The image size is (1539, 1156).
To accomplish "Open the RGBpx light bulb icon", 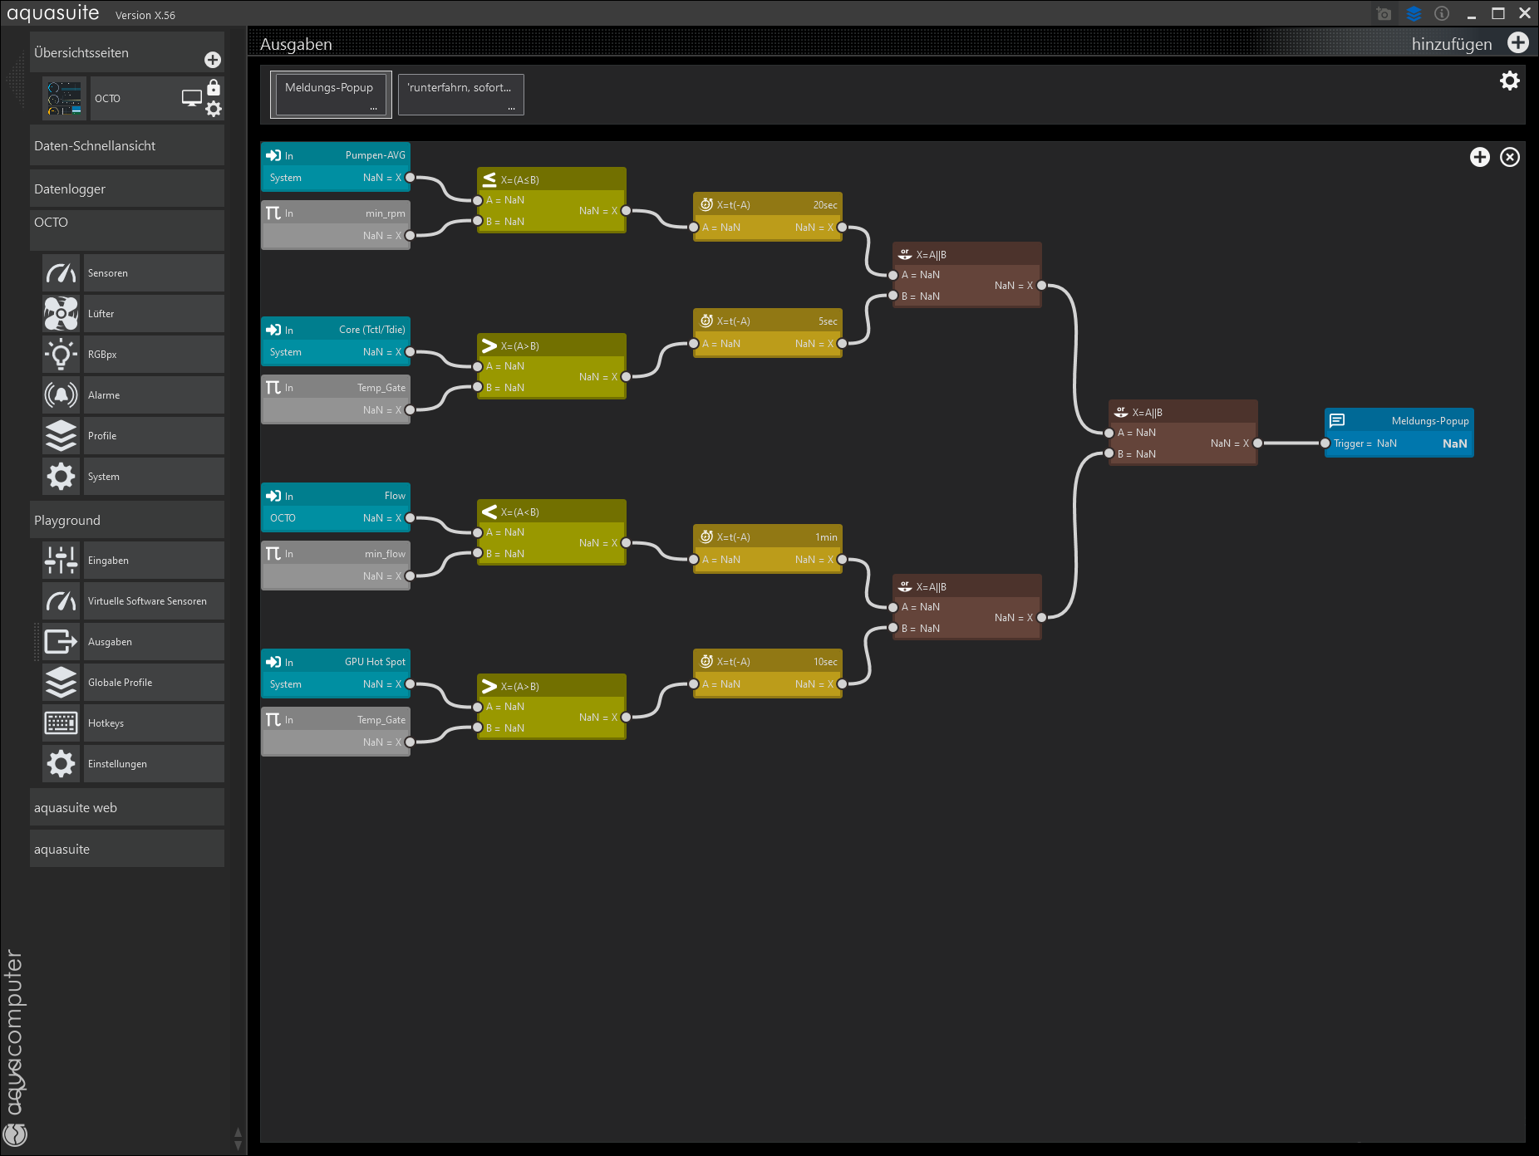I will click(x=61, y=355).
